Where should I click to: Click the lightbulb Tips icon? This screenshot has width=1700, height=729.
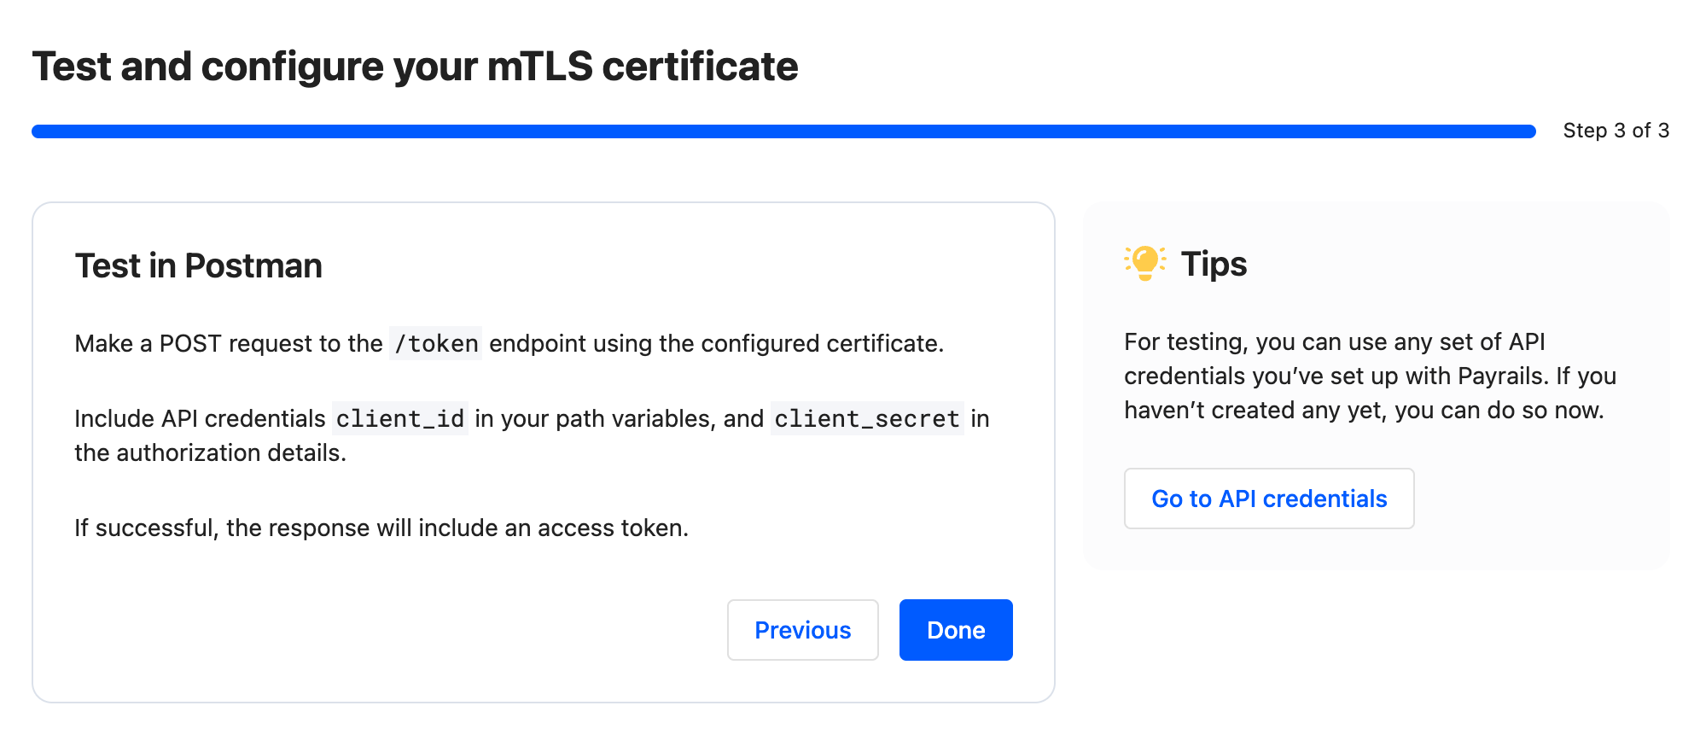click(x=1145, y=263)
